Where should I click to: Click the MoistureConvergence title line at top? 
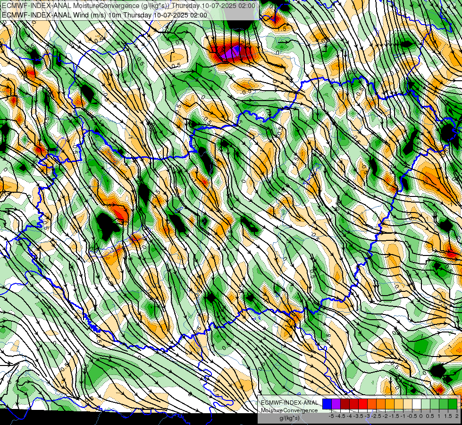coord(128,6)
